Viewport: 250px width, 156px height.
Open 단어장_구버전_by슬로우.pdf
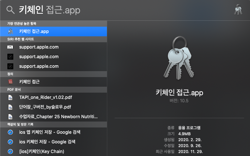tap(54, 107)
